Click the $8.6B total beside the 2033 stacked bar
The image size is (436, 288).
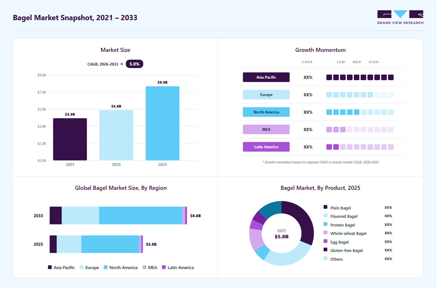coord(196,216)
